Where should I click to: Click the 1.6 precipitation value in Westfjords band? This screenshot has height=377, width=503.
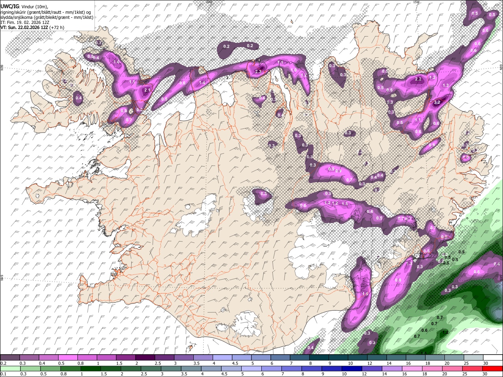[x=116, y=62]
